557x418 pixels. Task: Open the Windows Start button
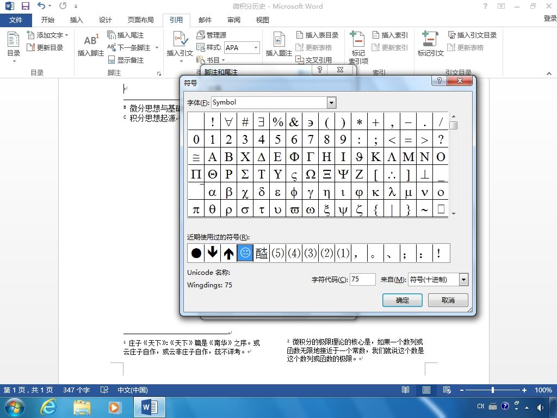coord(15,407)
